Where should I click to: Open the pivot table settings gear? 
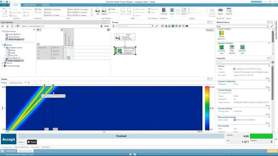tap(108, 30)
